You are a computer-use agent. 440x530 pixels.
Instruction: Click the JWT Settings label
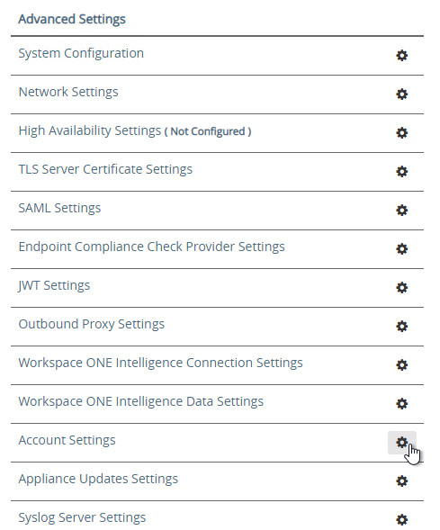coord(54,285)
